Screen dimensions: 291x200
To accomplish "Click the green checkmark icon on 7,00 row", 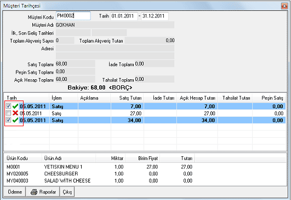I will (x=15, y=106).
